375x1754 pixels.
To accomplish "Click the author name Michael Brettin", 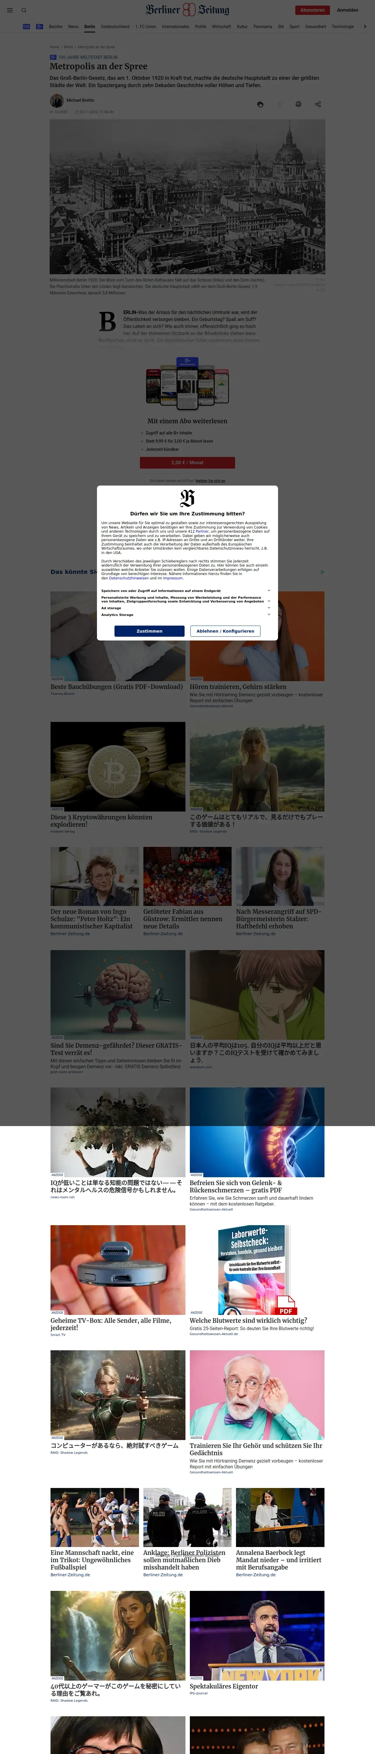I will (80, 100).
